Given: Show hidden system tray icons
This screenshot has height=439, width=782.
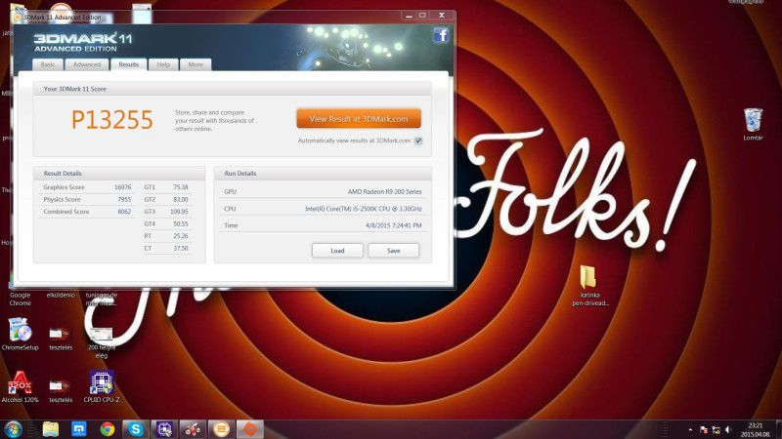Looking at the screenshot, I should coord(690,429).
